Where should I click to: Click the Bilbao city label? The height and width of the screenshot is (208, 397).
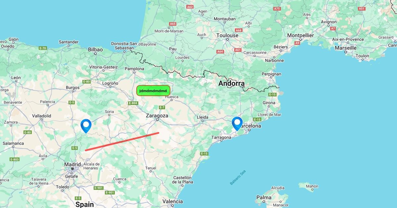pyautogui.click(x=95, y=50)
